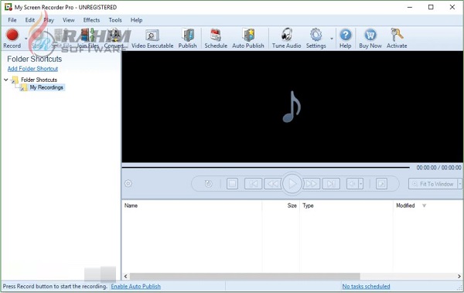The image size is (464, 293).
Task: Click the No tasks scheduled link
Action: 366,287
